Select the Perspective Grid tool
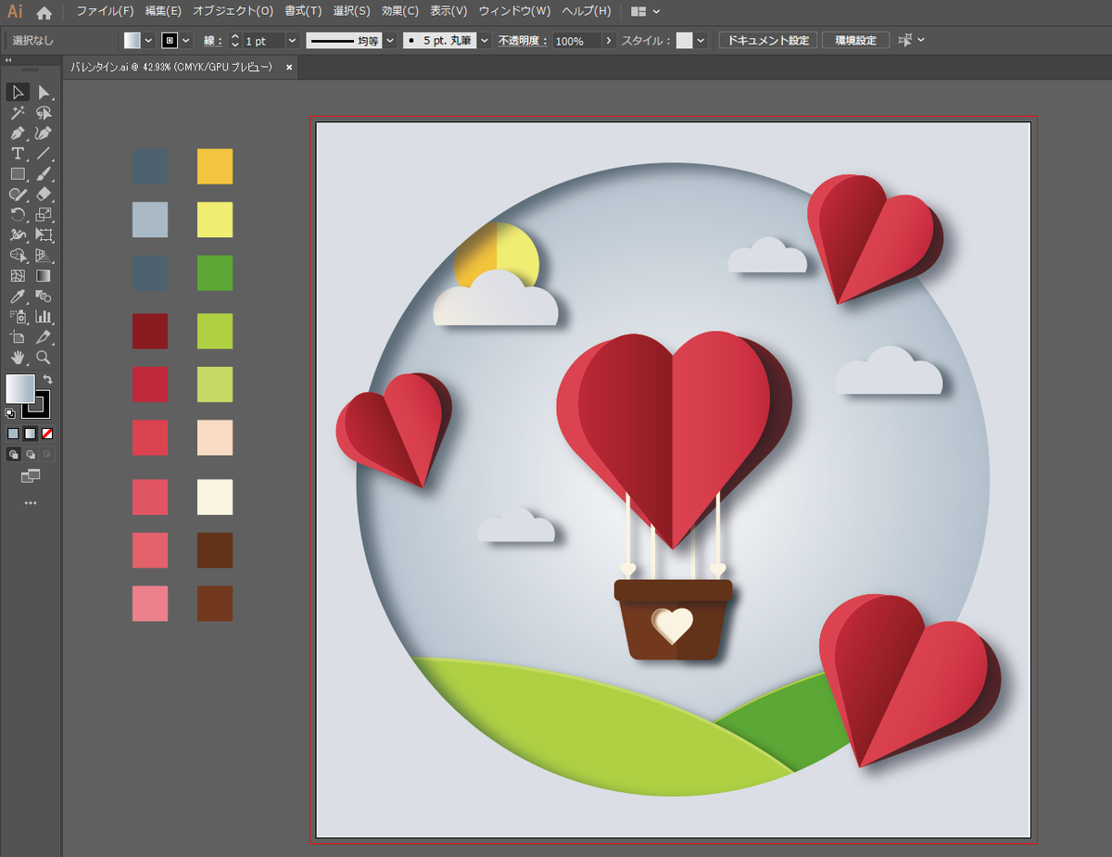This screenshot has width=1112, height=857. [x=44, y=255]
